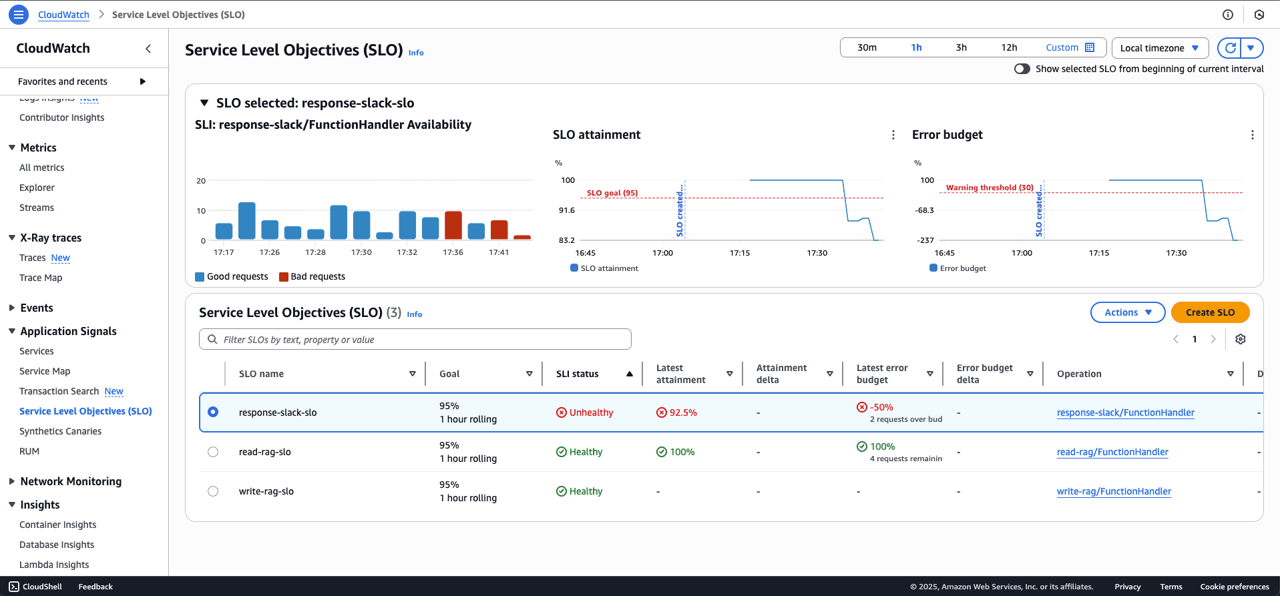
Task: Select the 1h time range
Action: (916, 47)
